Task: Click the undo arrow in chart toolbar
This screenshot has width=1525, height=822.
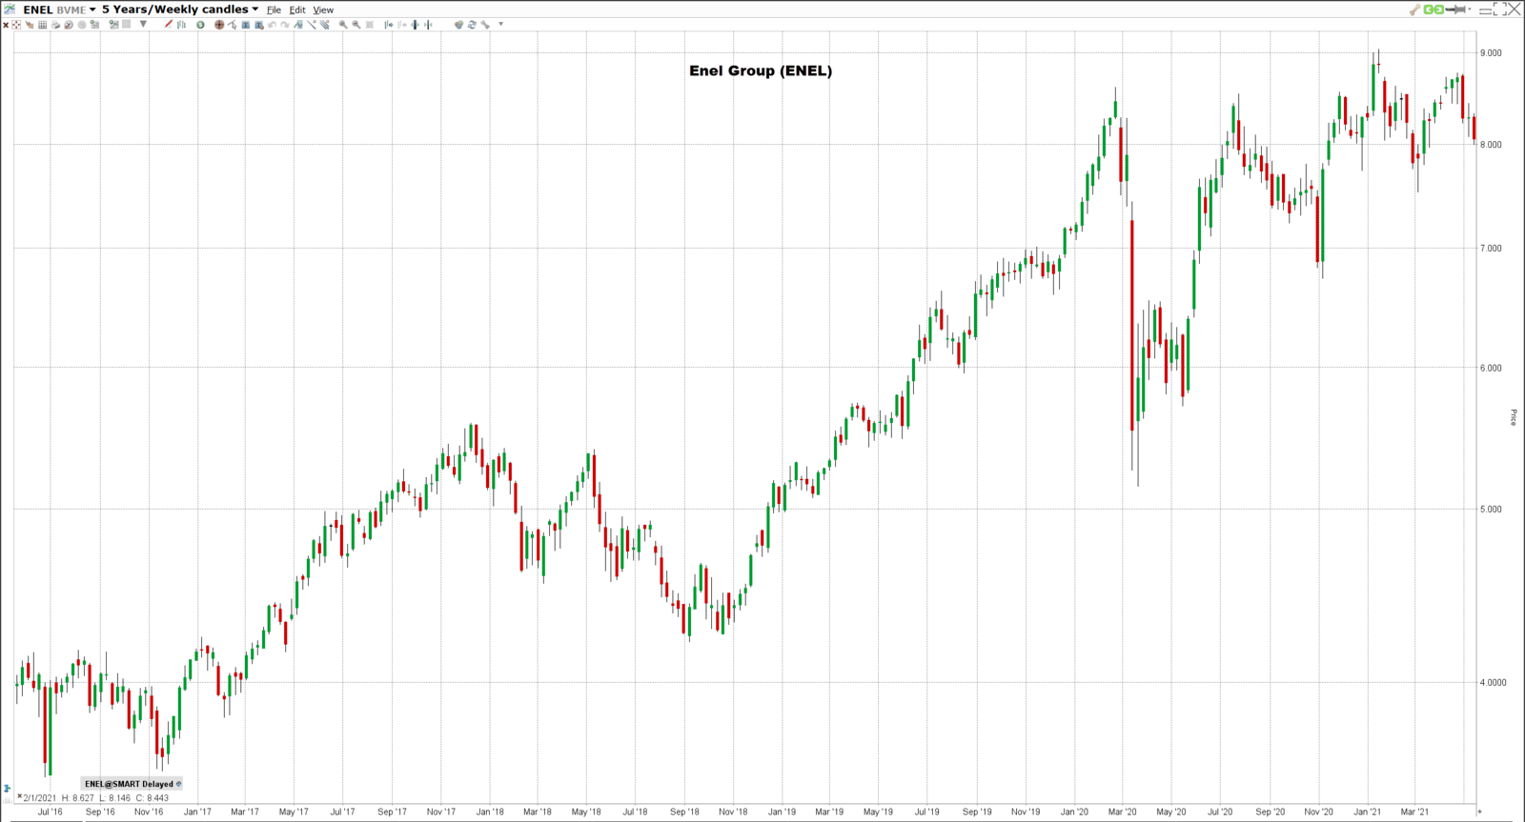Action: click(272, 25)
